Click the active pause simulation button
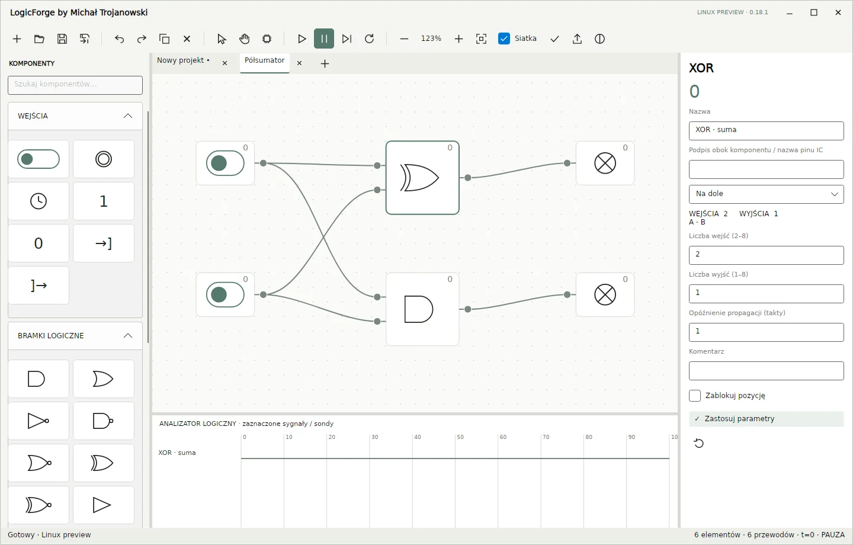Screen dimensions: 853x545 324,39
